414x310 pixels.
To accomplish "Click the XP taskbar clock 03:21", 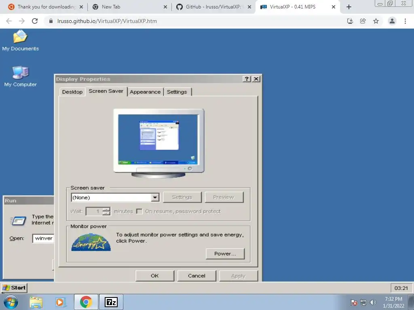I will tap(401, 288).
